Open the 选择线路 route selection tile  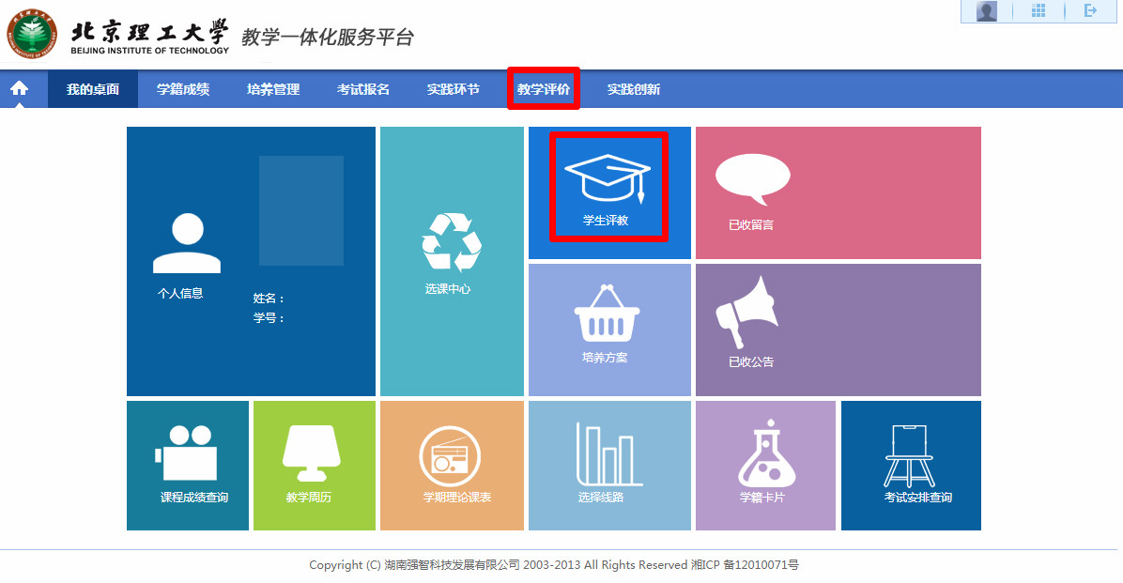click(608, 465)
